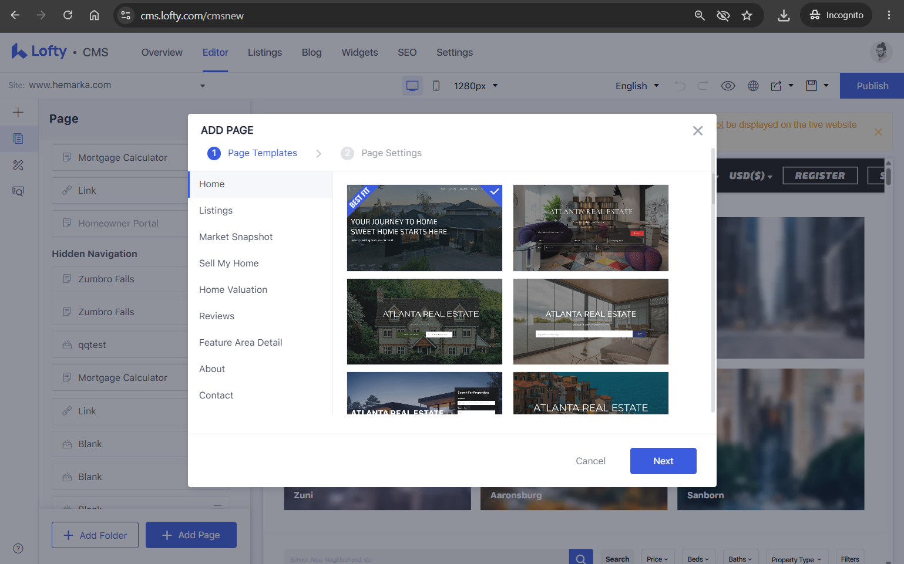Select the Home Valuation template category

coord(260,290)
